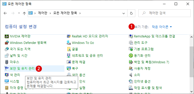Screen dimensions: 194x94
Task: Go up one level with the up arrow
Action: click(24, 13)
